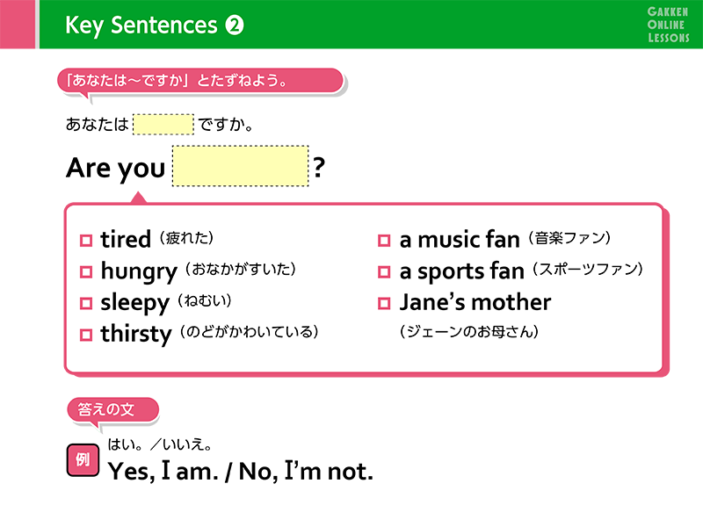Click the Yes, I am. answer text
Screen dimensions: 703x527
(163, 472)
